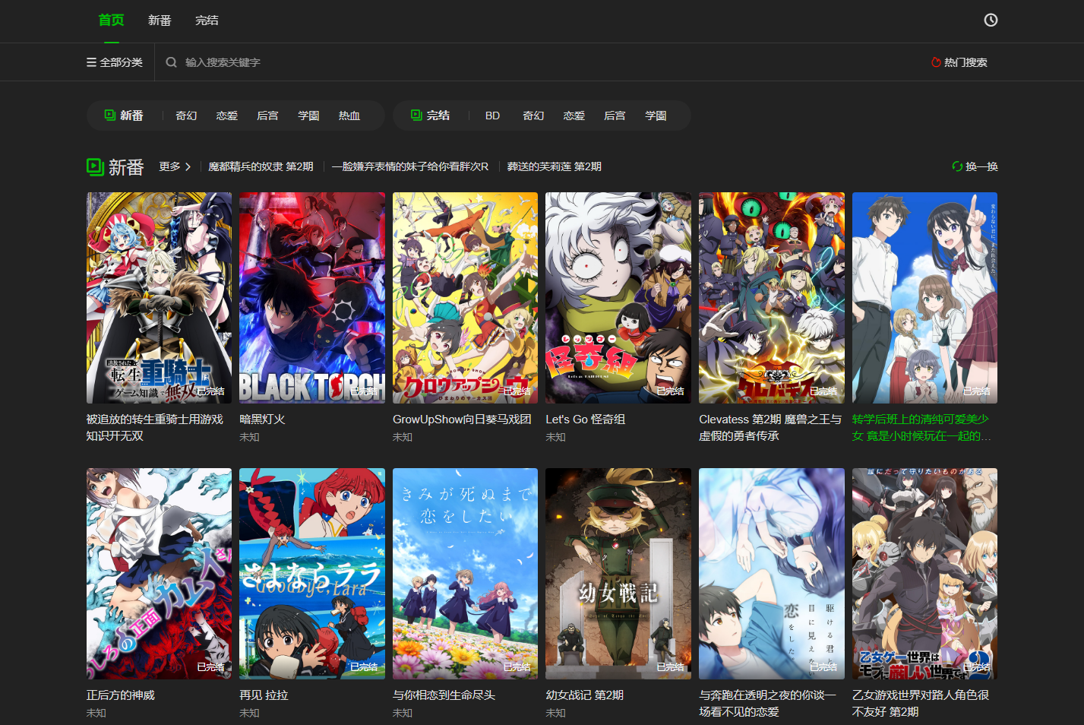Select 学园 in the 完结 filter group
This screenshot has height=725, width=1084.
[x=656, y=116]
